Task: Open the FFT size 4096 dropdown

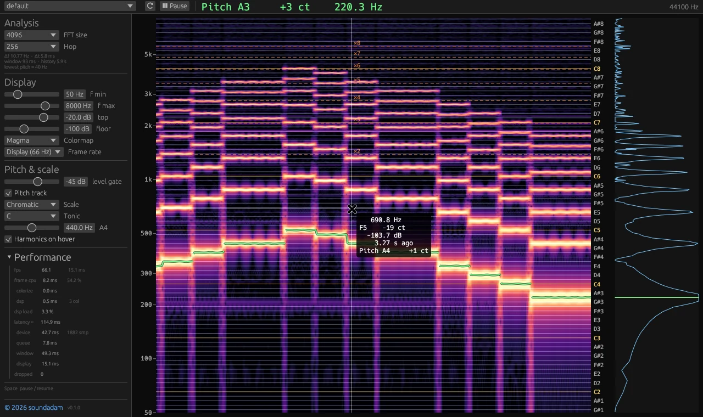Action: coord(31,35)
